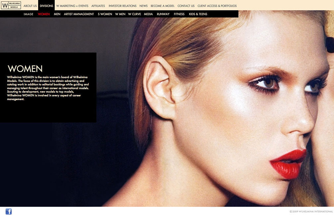Select the Divisions menu item
This screenshot has height=220, width=334.
pos(46,6)
